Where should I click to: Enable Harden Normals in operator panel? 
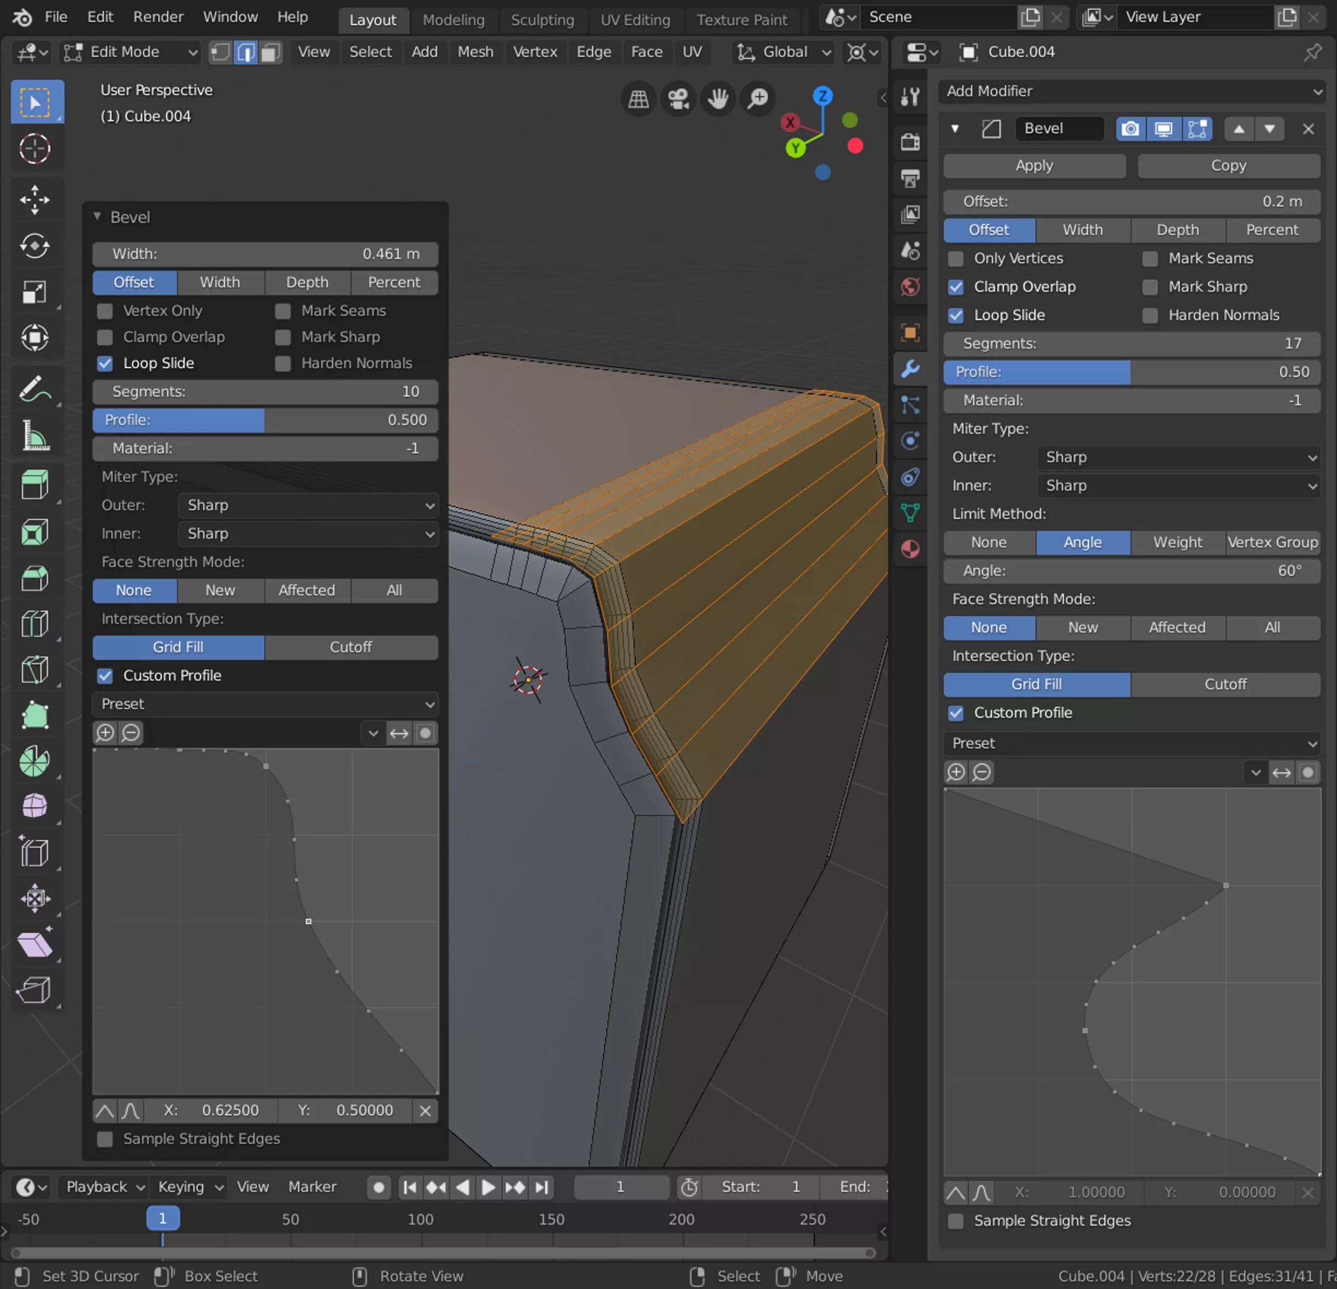tap(283, 364)
